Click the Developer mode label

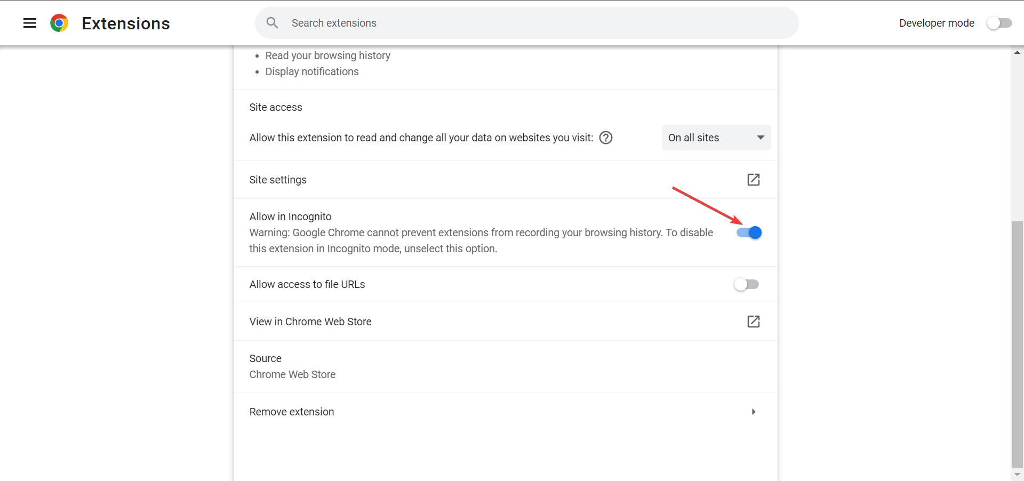coord(937,23)
